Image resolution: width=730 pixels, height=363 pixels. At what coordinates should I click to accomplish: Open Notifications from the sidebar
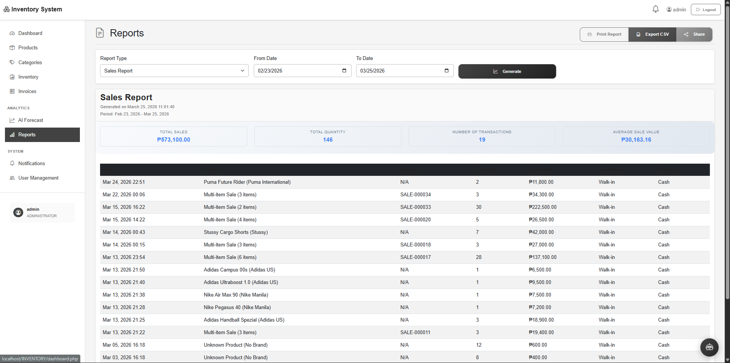32,164
